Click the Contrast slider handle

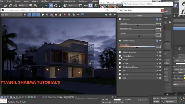[139, 36]
